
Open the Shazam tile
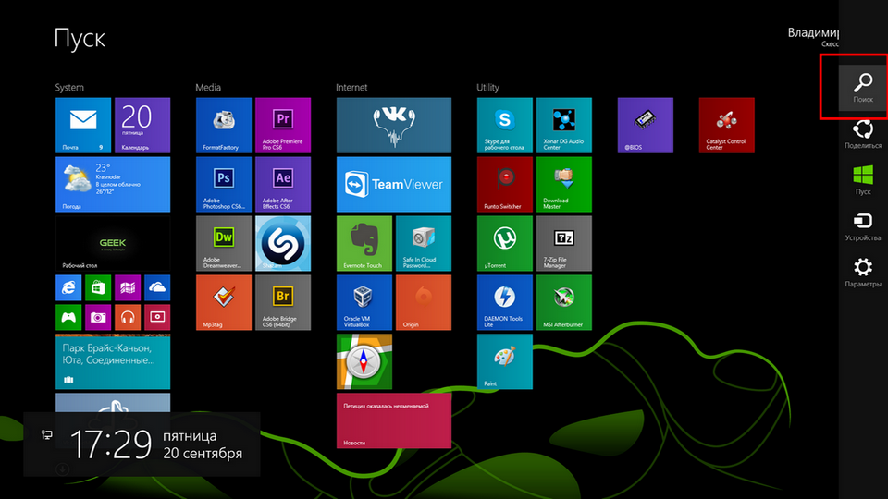(x=283, y=243)
